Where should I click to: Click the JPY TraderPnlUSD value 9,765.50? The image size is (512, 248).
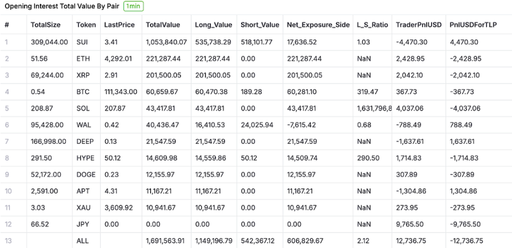[410, 224]
